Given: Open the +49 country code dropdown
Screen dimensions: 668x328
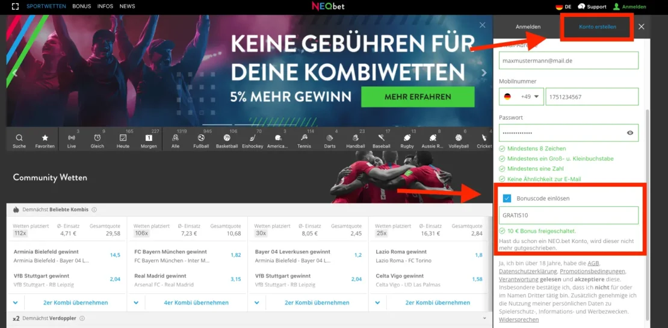Looking at the screenshot, I should [x=522, y=97].
